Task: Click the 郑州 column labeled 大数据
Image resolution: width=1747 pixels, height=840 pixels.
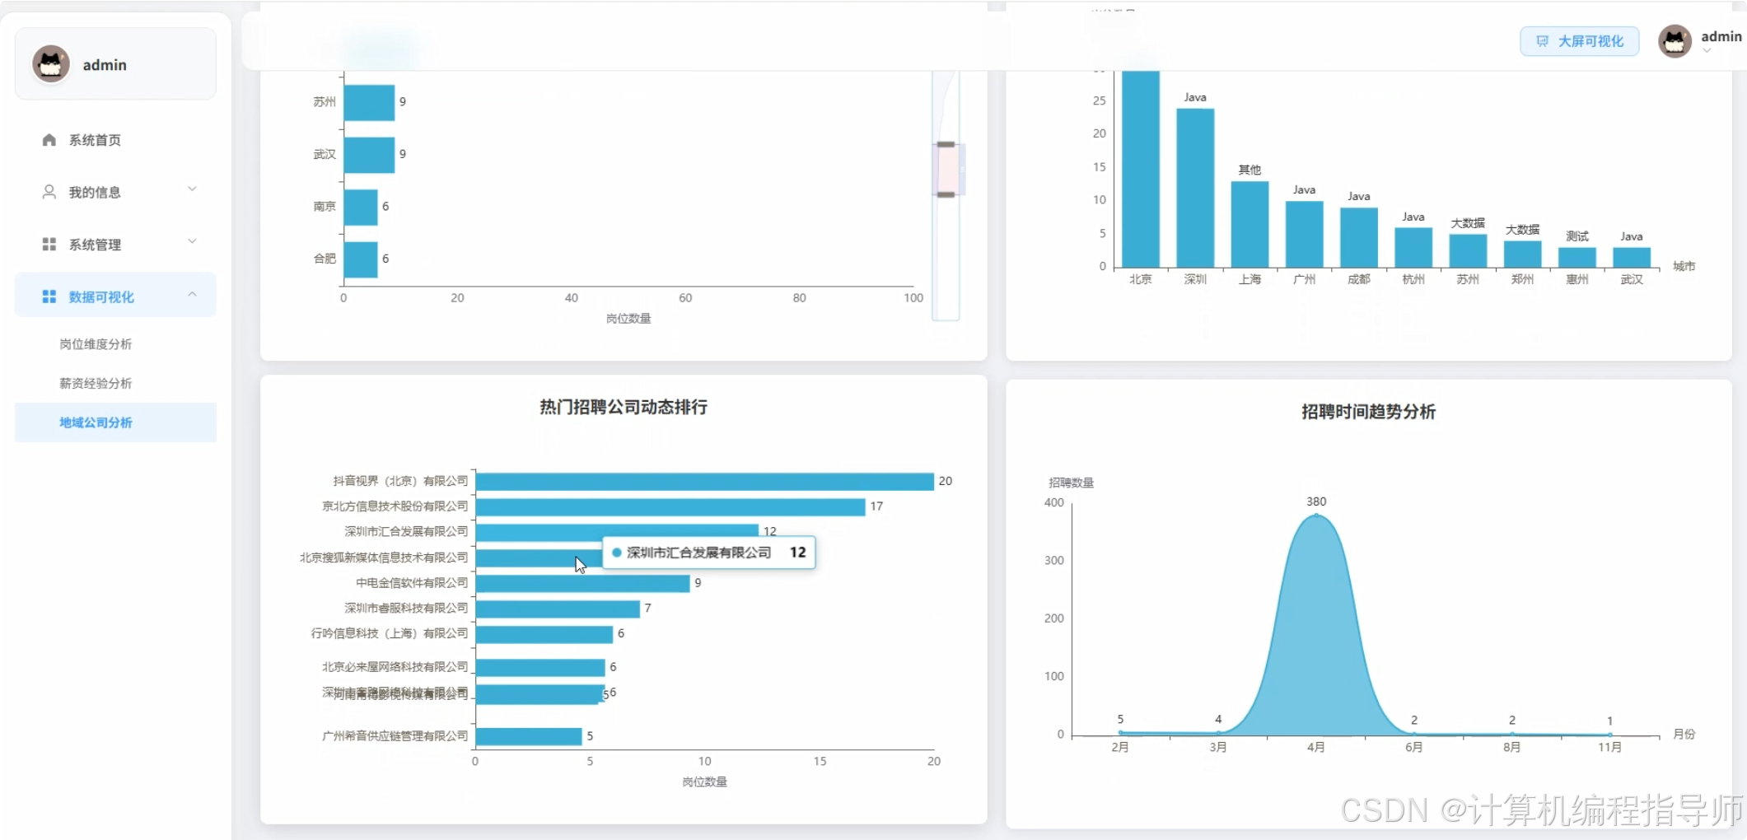Action: 1522,254
